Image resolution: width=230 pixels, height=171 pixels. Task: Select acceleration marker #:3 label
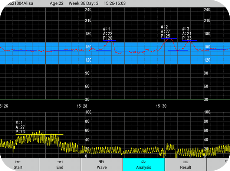(187, 34)
